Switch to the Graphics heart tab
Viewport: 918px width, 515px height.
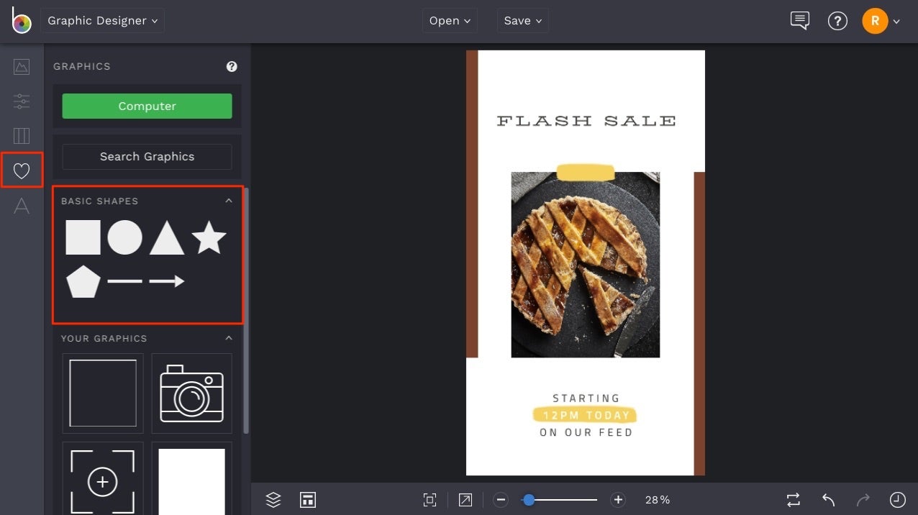click(22, 170)
